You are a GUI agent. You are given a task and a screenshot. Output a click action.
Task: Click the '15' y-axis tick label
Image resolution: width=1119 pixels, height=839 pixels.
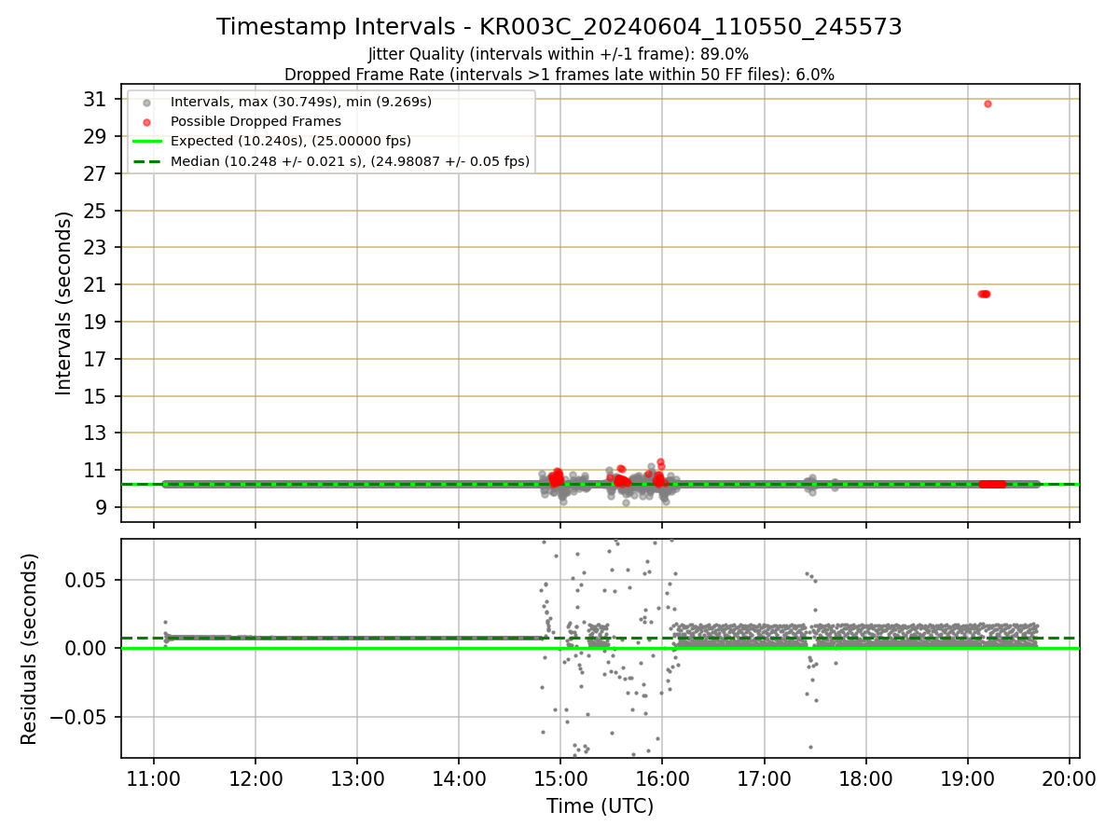95,396
